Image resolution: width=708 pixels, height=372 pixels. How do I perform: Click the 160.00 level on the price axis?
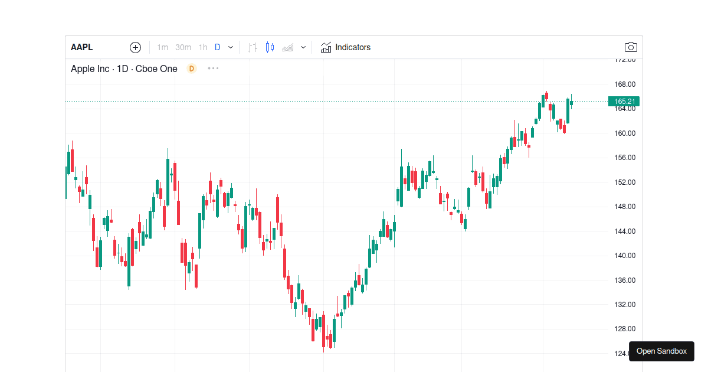pyautogui.click(x=624, y=133)
